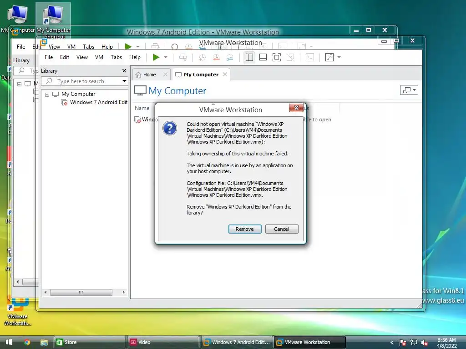Open stretch guest dropdown arrow
Viewport: 466px width, 349px height.
point(339,57)
